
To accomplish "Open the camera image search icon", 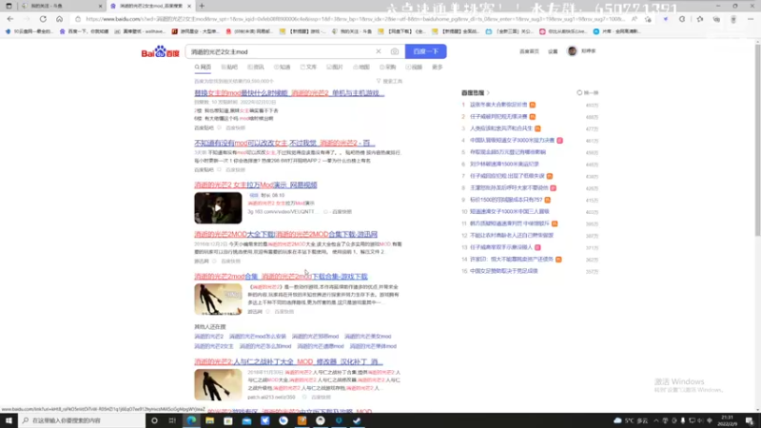I will click(x=395, y=51).
